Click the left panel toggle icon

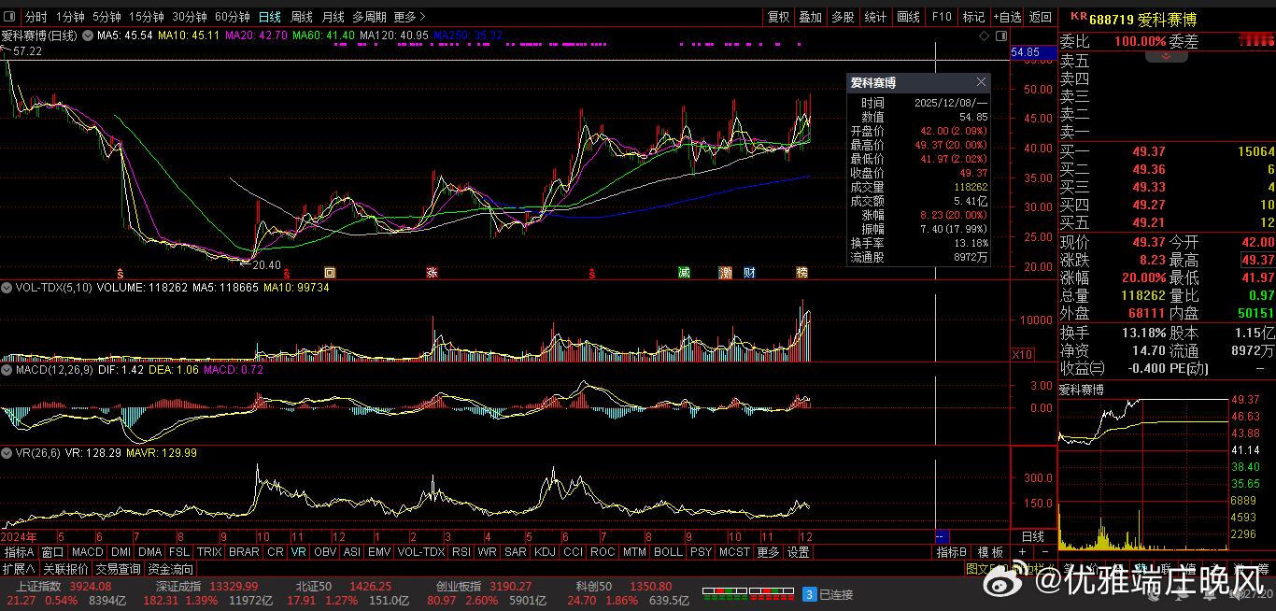pos(9,17)
